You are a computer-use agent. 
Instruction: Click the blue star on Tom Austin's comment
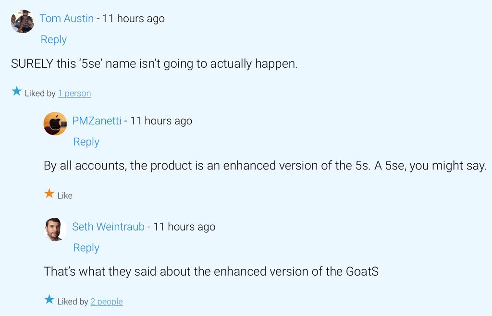pyautogui.click(x=17, y=91)
